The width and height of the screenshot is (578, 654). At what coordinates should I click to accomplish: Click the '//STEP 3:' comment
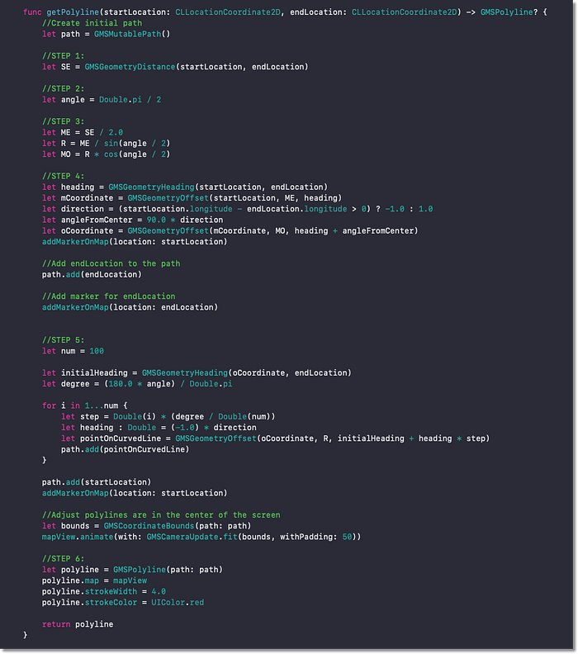[63, 121]
